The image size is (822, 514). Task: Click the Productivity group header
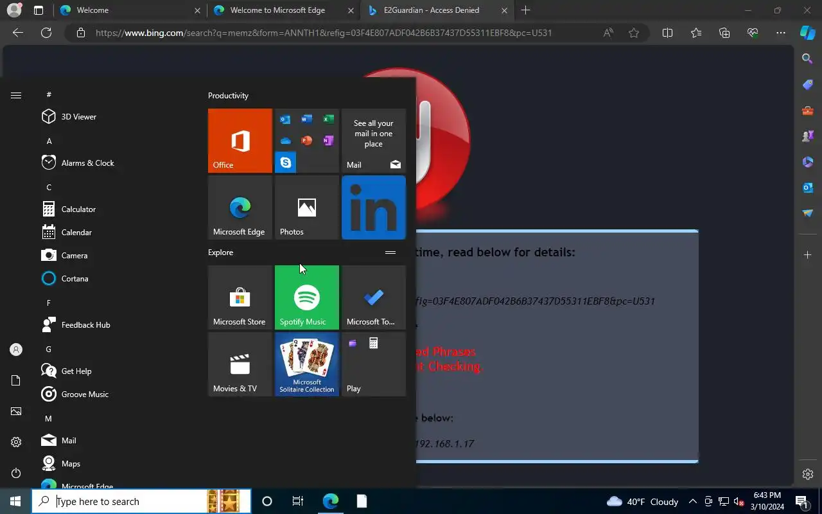pos(228,96)
